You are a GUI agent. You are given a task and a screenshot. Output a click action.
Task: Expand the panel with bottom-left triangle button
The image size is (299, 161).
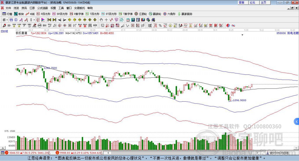point(3,148)
